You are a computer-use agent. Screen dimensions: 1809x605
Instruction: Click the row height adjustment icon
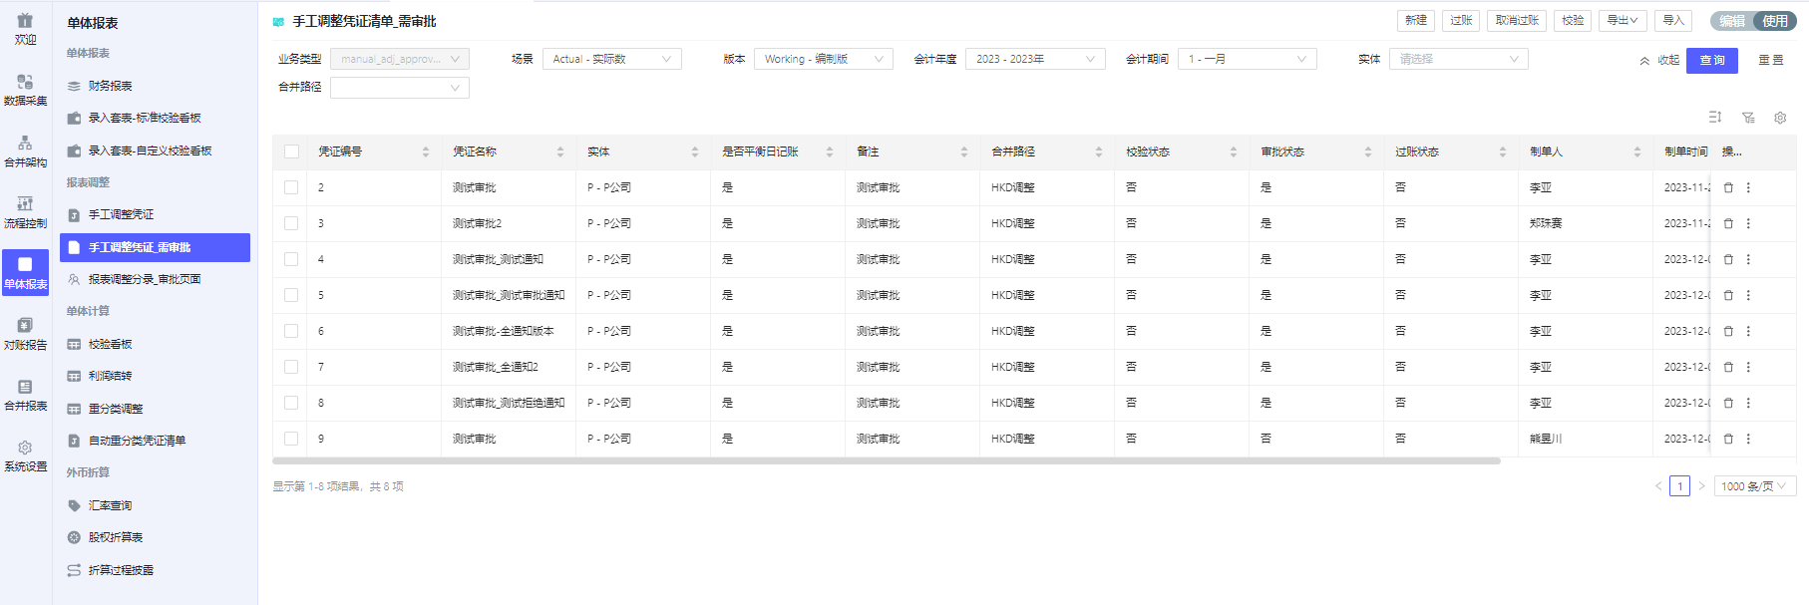(x=1715, y=118)
